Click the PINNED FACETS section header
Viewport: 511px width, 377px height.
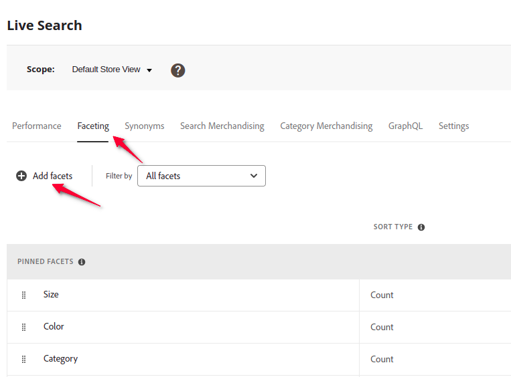46,261
